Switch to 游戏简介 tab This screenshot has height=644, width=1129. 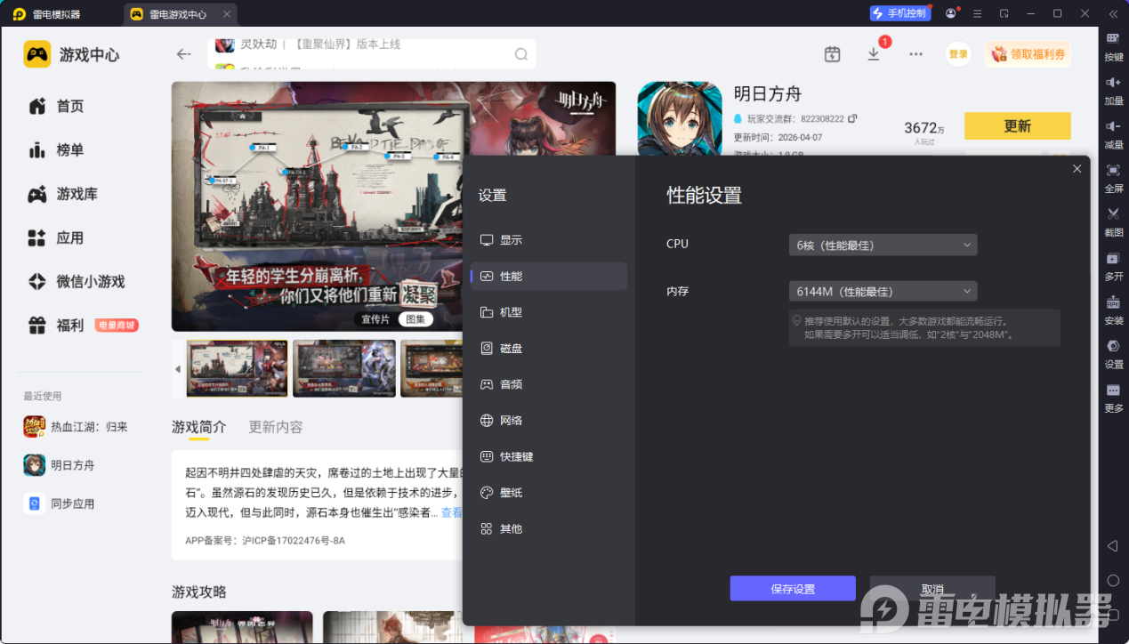(198, 427)
